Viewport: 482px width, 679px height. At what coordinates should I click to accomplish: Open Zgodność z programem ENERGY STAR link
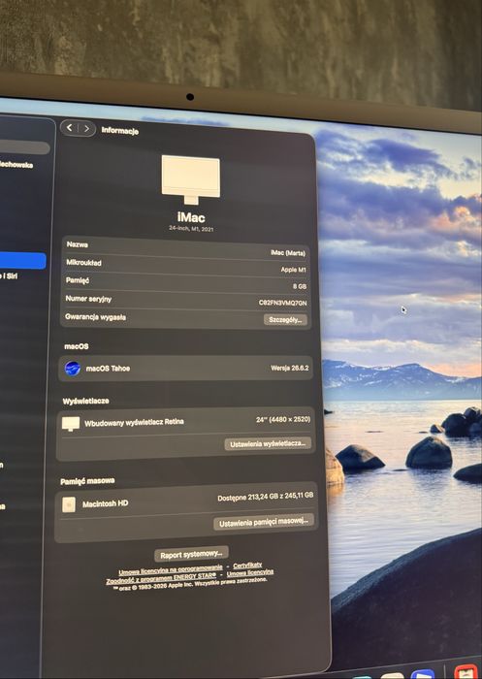tap(161, 578)
